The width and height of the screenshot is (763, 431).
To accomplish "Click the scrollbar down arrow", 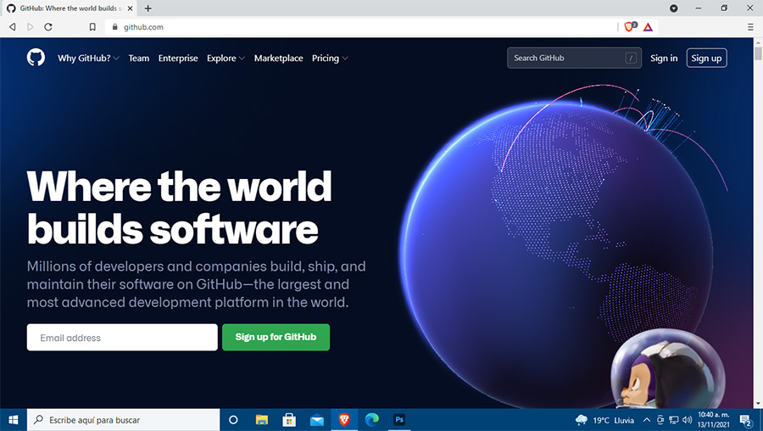I will (x=758, y=404).
